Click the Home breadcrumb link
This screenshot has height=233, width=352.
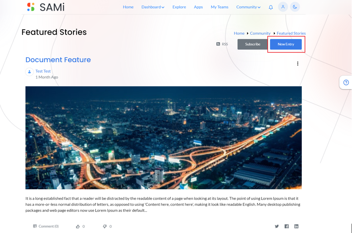coord(239,33)
